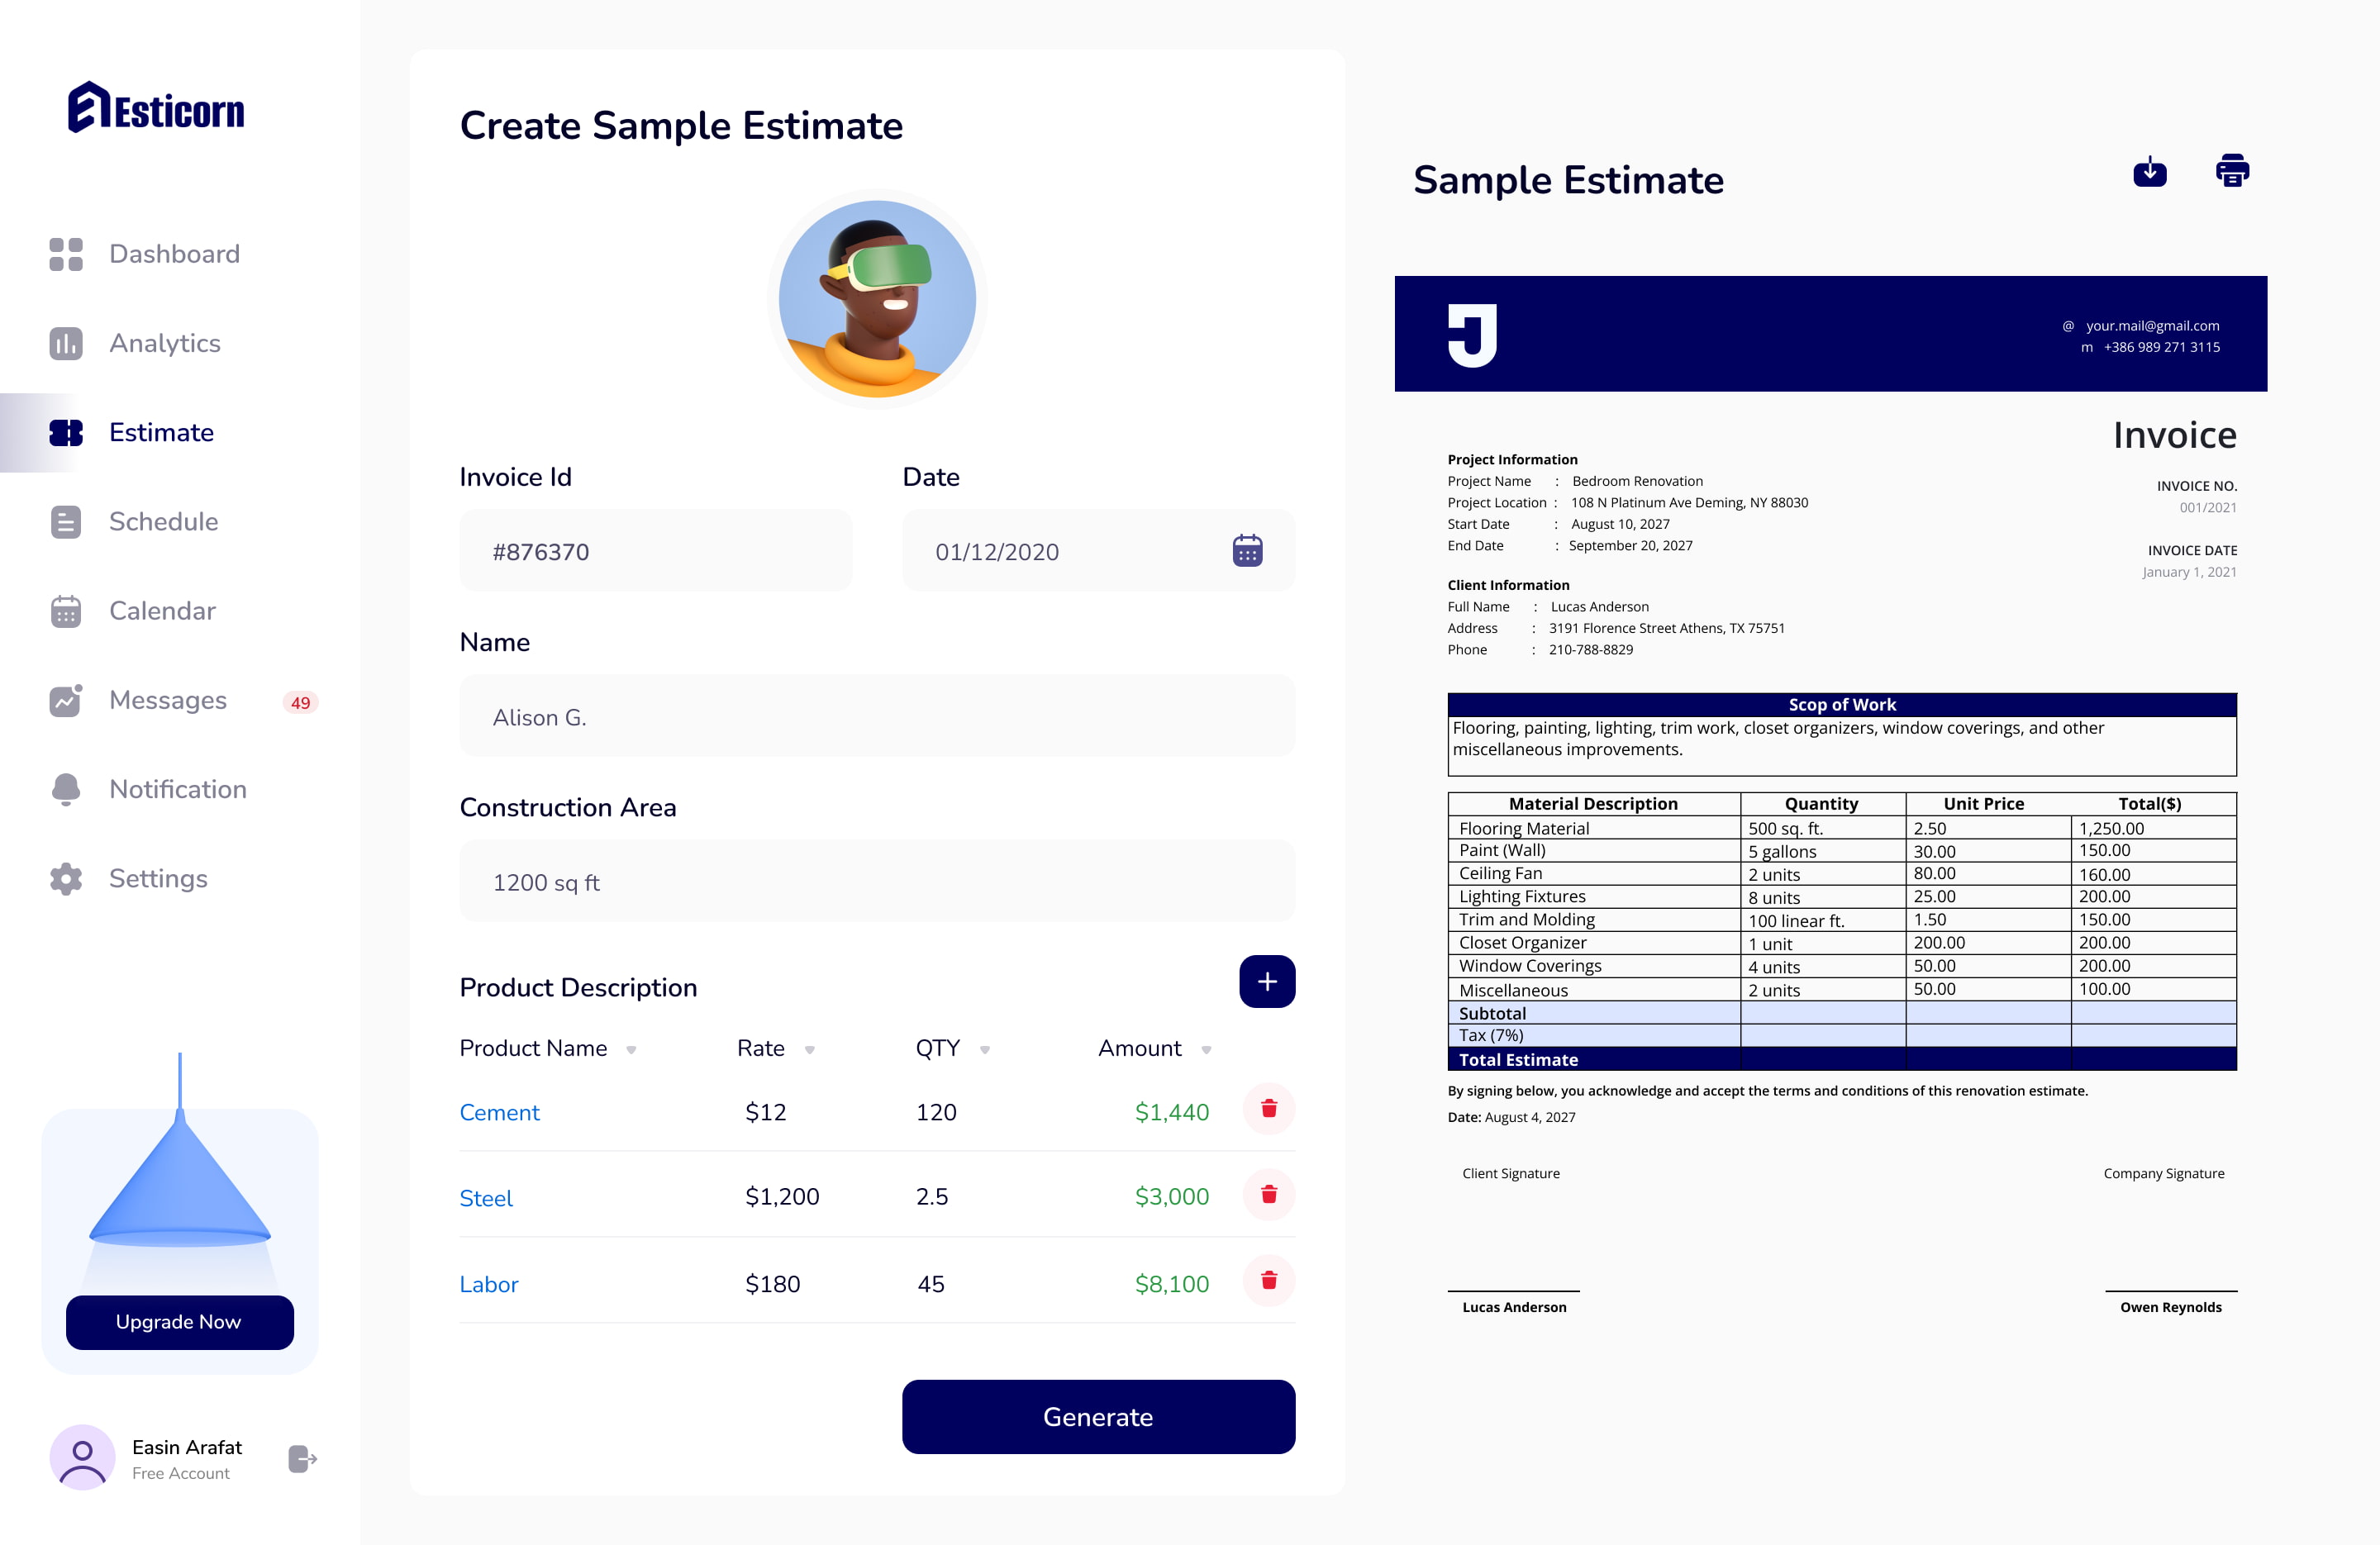The image size is (2380, 1545).
Task: Toggle the Amount column sort arrow
Action: coord(1206,1050)
